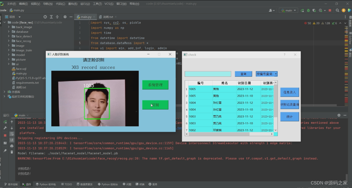Switch to the 说明.txt editor tab
Image resolution: width=352 pixels, height=188 pixels.
(x=109, y=16)
